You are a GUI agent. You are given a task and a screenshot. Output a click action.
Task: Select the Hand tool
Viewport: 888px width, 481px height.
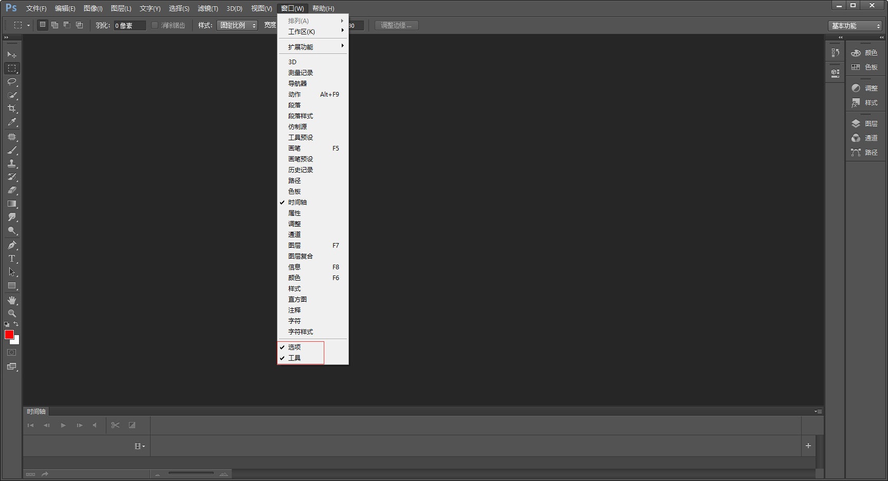12,300
